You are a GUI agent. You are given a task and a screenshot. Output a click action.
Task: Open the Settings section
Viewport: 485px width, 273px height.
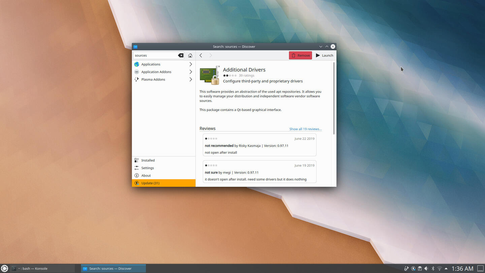[x=164, y=168]
